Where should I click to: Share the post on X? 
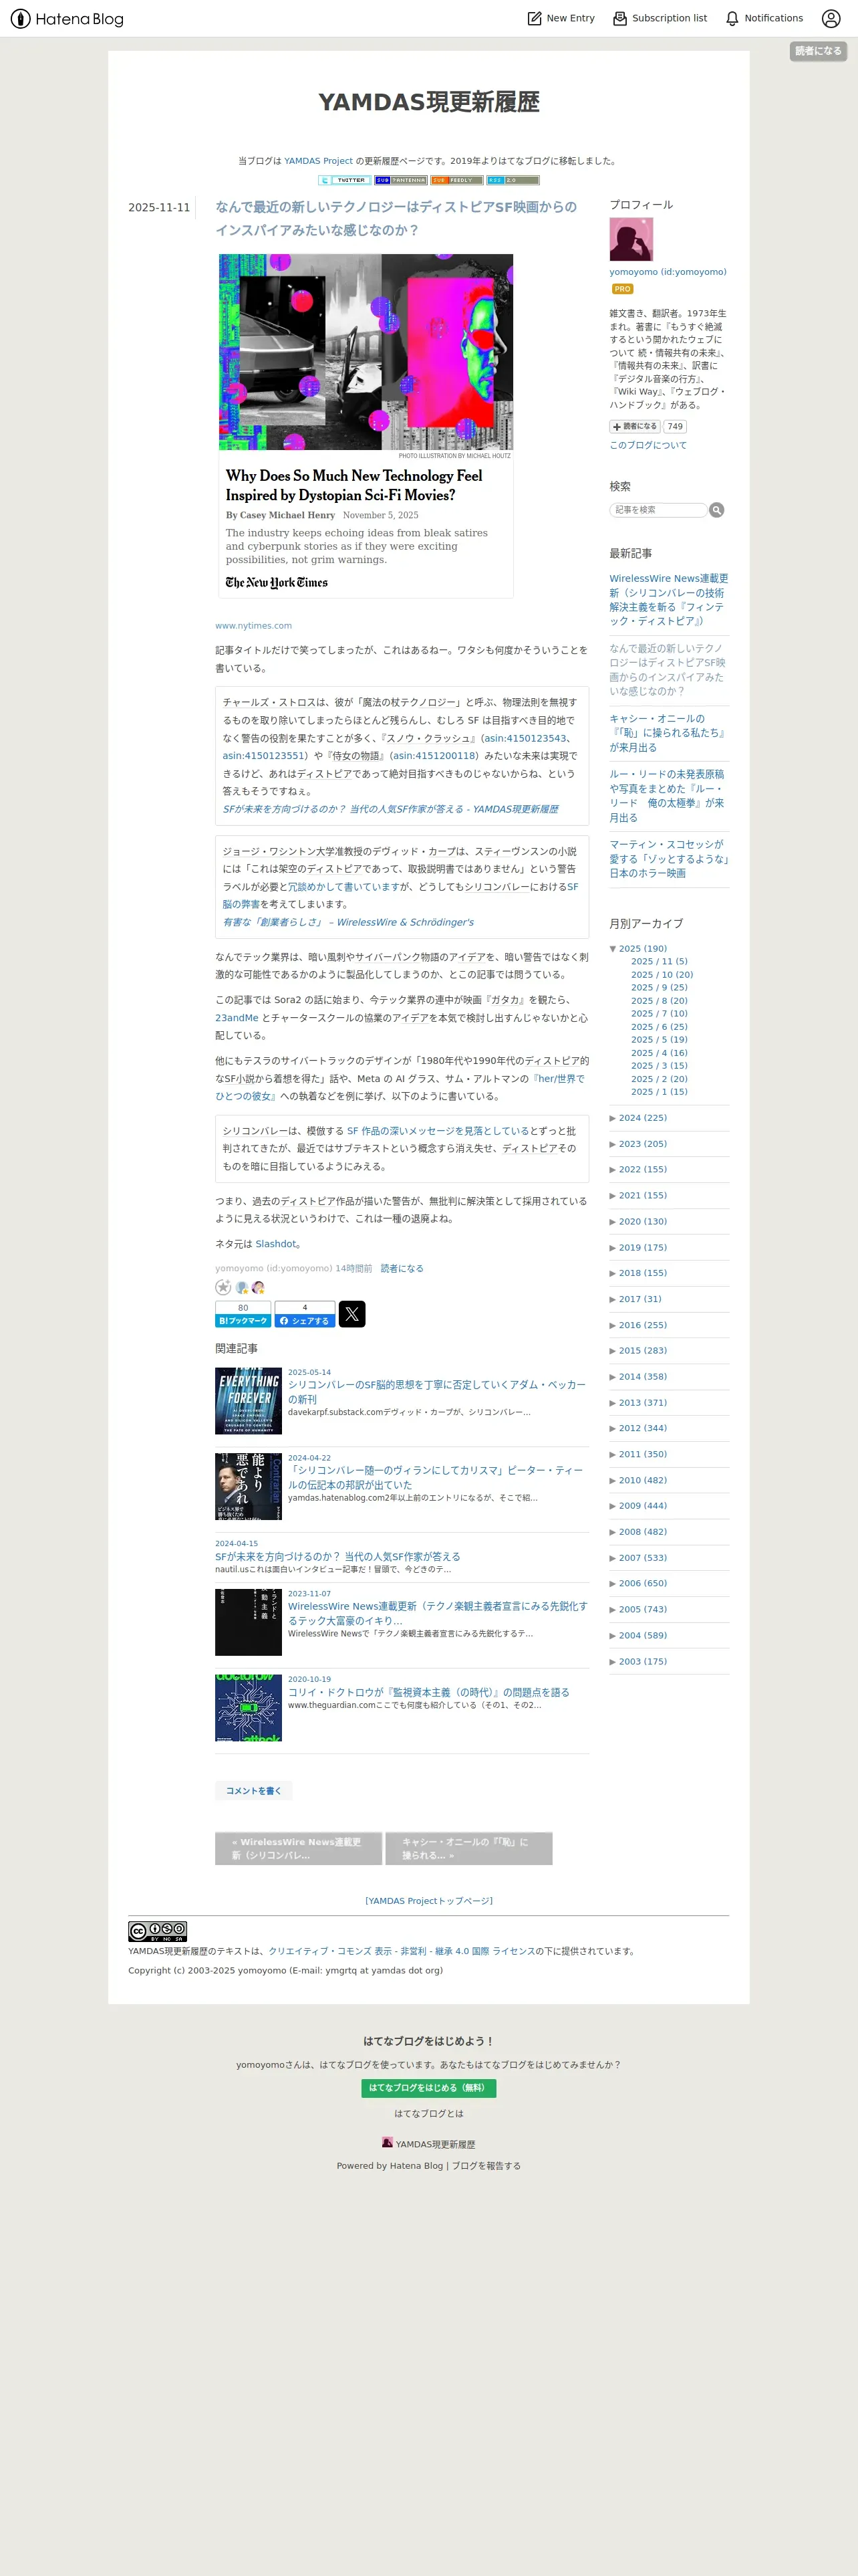[x=351, y=1314]
